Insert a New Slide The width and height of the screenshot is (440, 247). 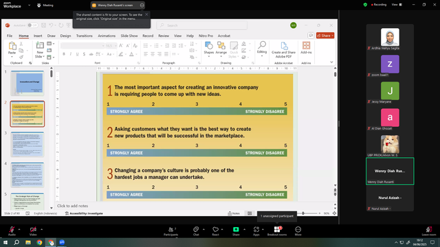[x=40, y=50]
